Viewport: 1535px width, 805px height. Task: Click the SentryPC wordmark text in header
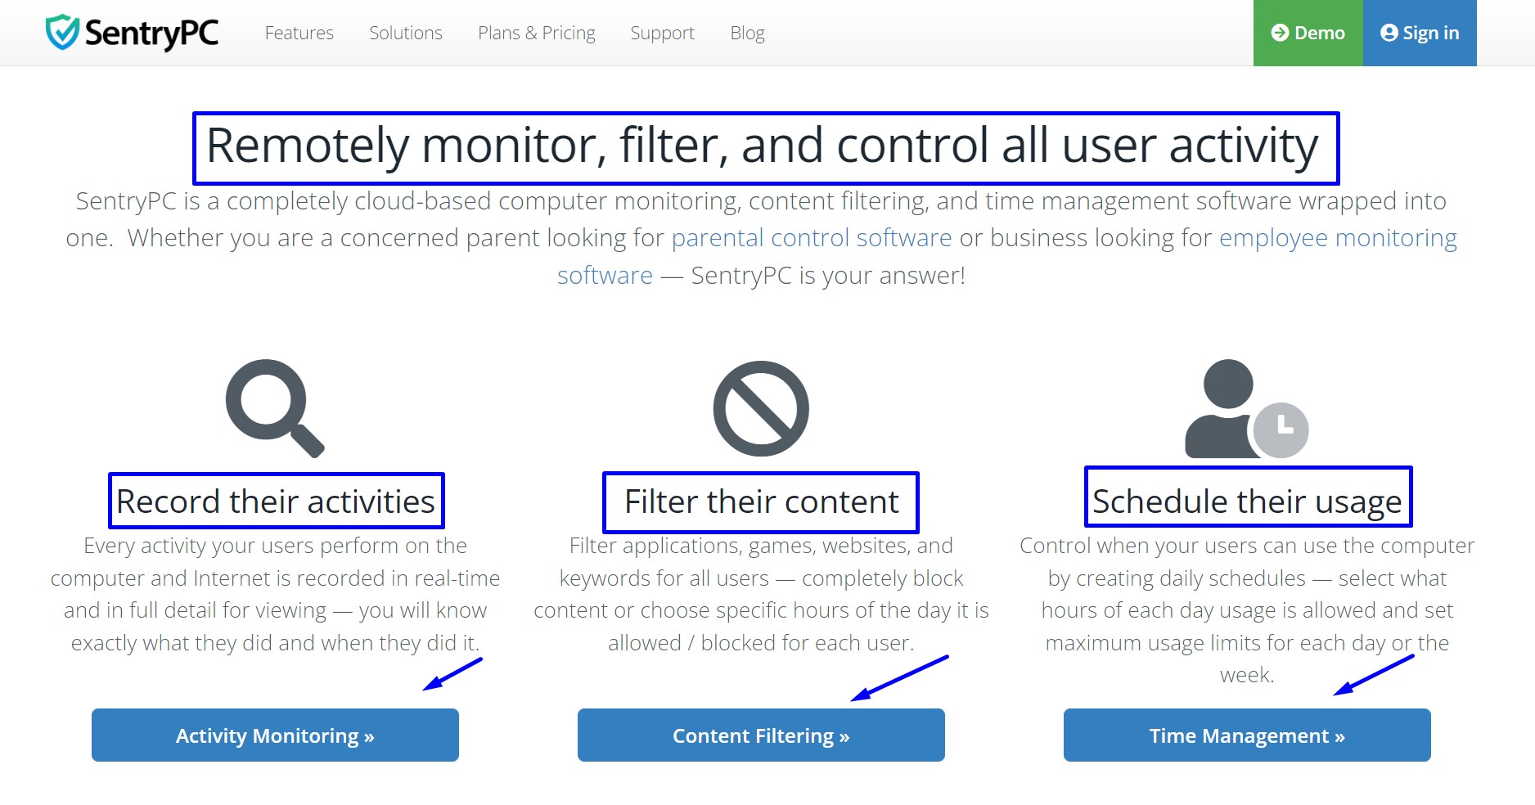(x=152, y=34)
